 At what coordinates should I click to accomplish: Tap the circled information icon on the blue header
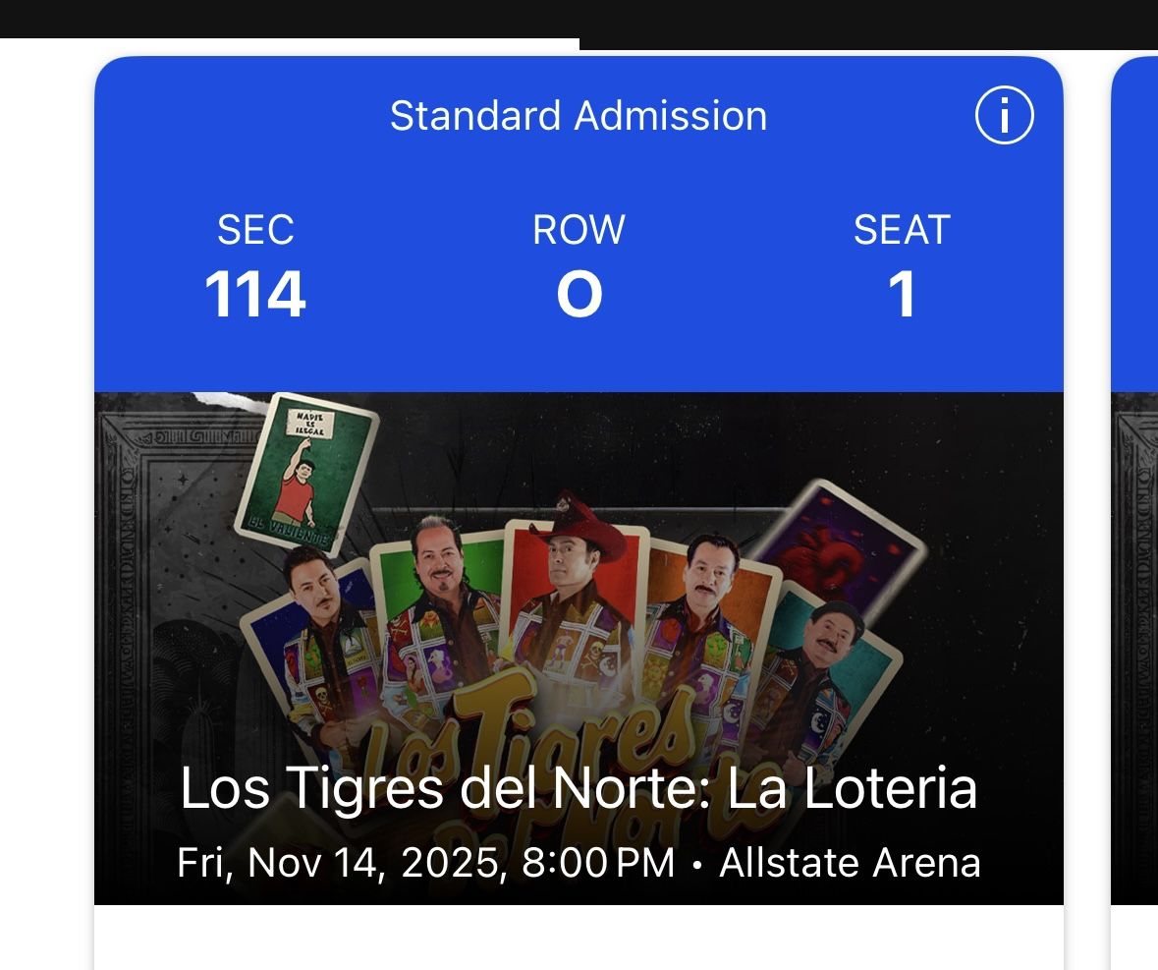coord(1005,114)
